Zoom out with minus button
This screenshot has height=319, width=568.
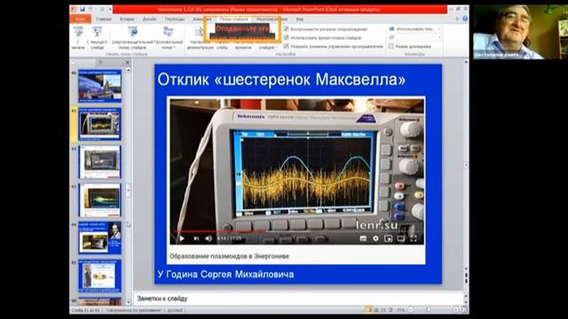411,310
